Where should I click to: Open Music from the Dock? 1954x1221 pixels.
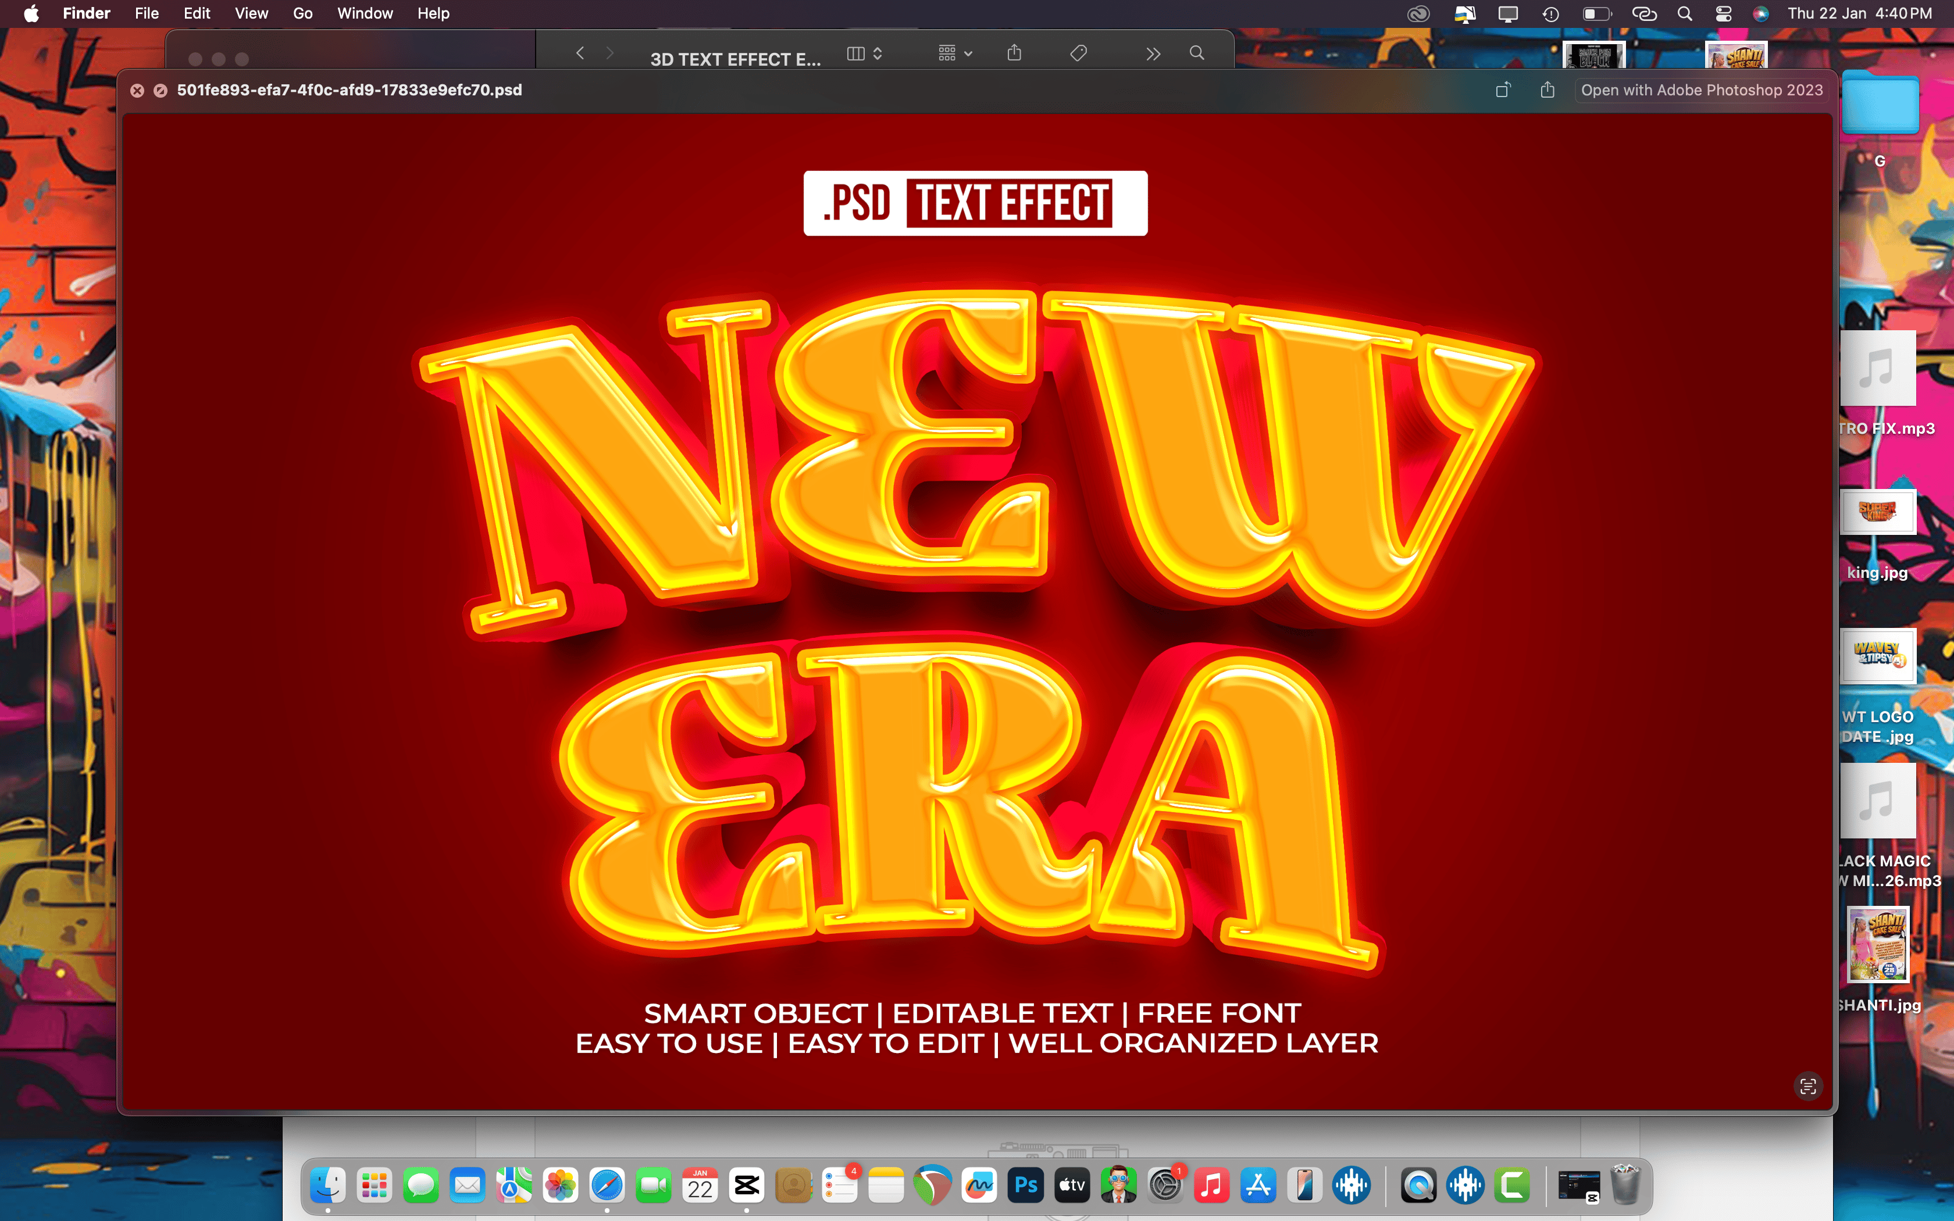(x=1211, y=1185)
